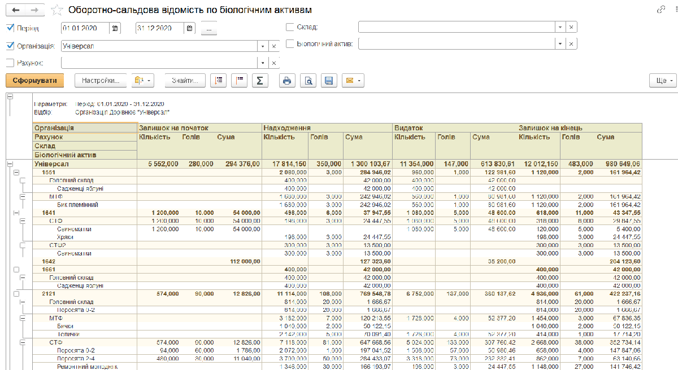678x370 pixels.
Task: Open report variants dropdown
Action: (142, 81)
